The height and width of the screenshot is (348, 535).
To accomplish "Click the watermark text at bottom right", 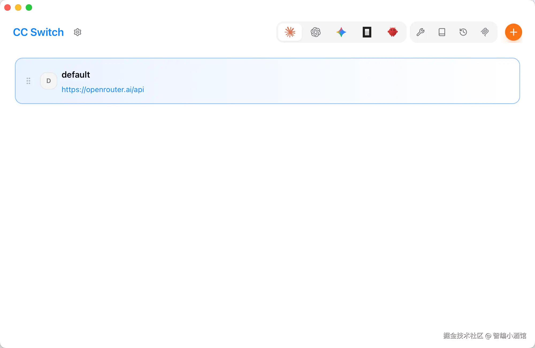I will pos(484,336).
